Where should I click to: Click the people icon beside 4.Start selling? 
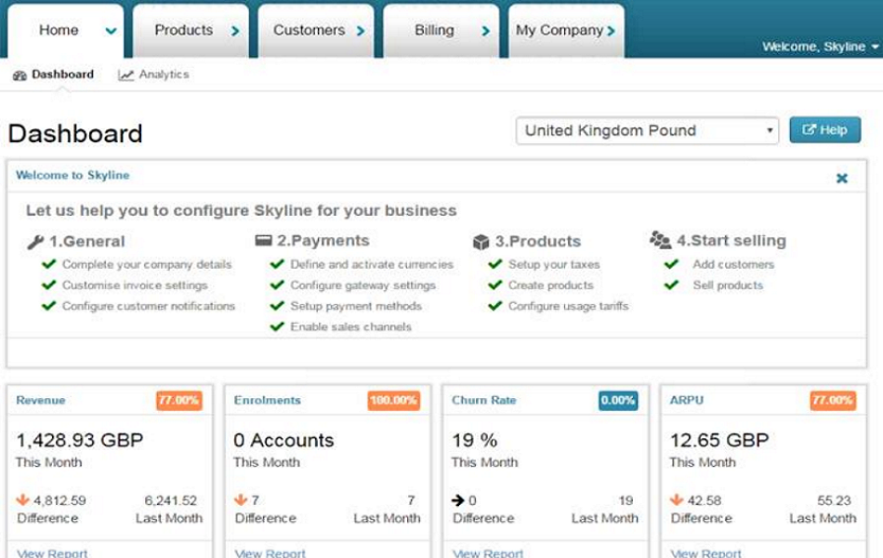point(660,240)
